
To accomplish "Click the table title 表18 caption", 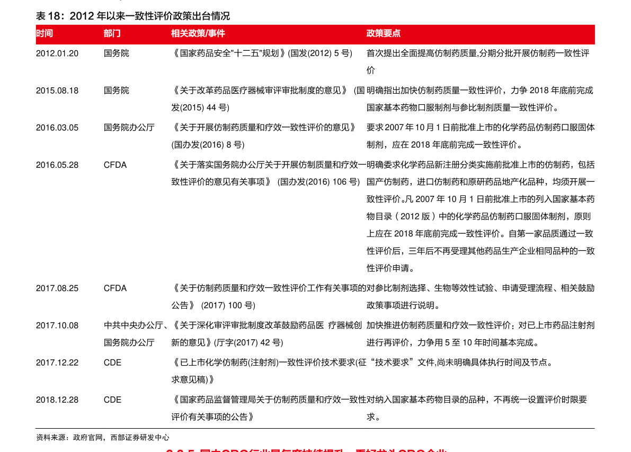I will point(132,16).
